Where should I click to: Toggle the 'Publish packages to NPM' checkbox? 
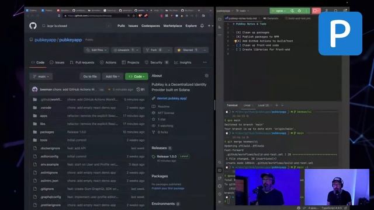tap(238, 37)
